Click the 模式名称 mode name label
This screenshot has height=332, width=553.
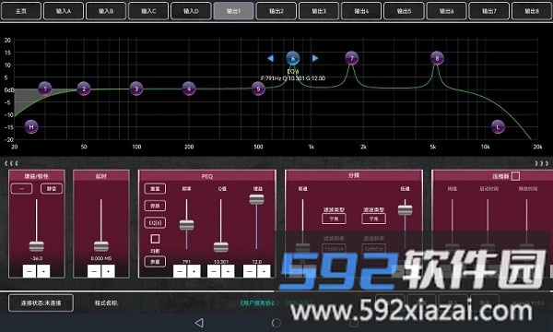(106, 303)
